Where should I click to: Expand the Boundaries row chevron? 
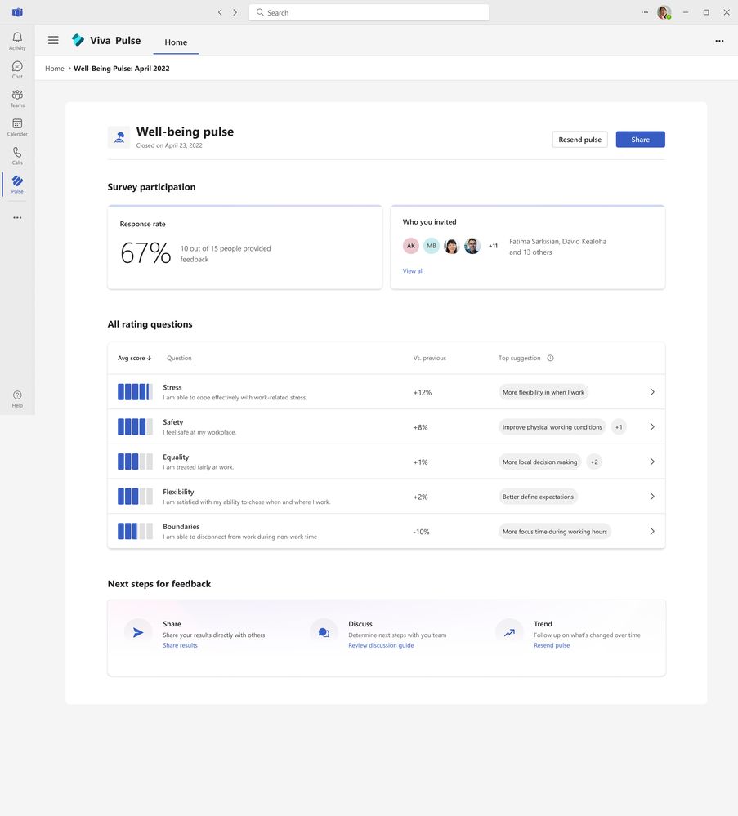652,532
